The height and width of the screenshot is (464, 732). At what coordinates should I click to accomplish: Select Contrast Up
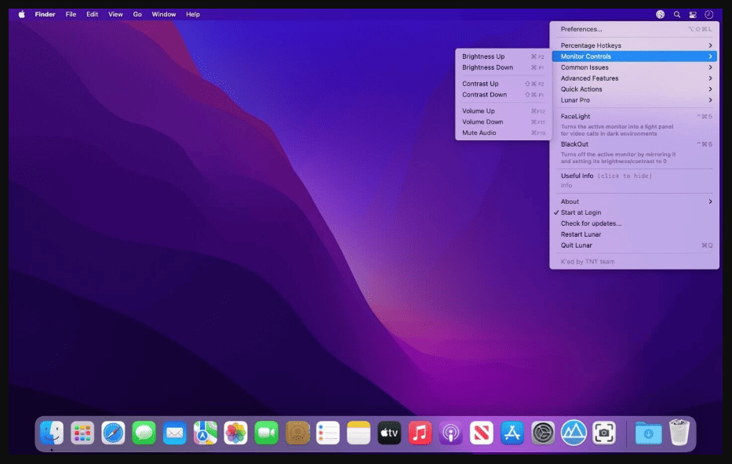(503, 84)
